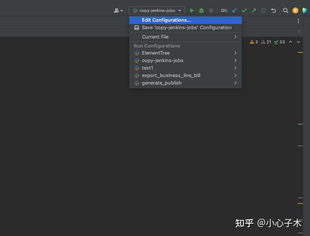Click the colorful plugin logo icon

[305, 10]
